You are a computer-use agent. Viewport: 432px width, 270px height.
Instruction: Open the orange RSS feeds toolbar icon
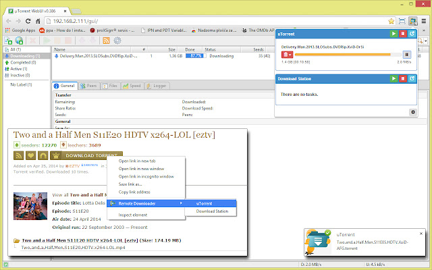106,40
